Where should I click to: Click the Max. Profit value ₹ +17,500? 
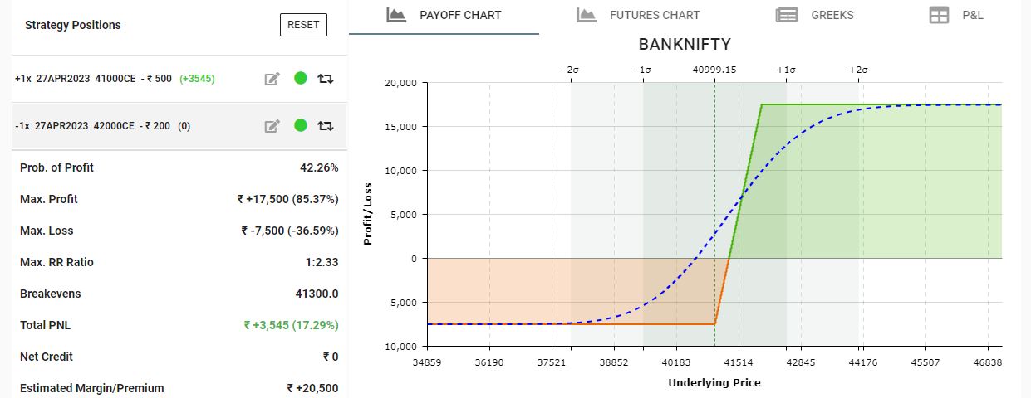coord(287,199)
